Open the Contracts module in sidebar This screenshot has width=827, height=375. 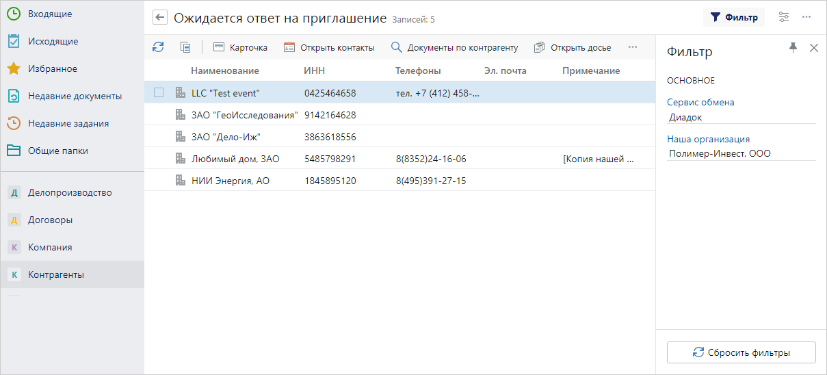(x=50, y=220)
